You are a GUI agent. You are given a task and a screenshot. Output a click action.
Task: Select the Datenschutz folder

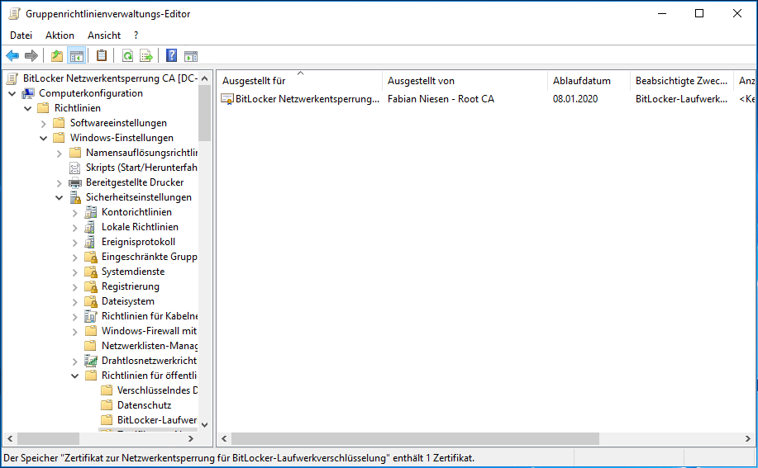[144, 405]
